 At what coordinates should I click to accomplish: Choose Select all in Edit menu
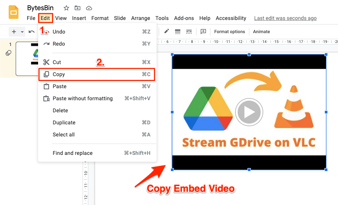coord(97,135)
